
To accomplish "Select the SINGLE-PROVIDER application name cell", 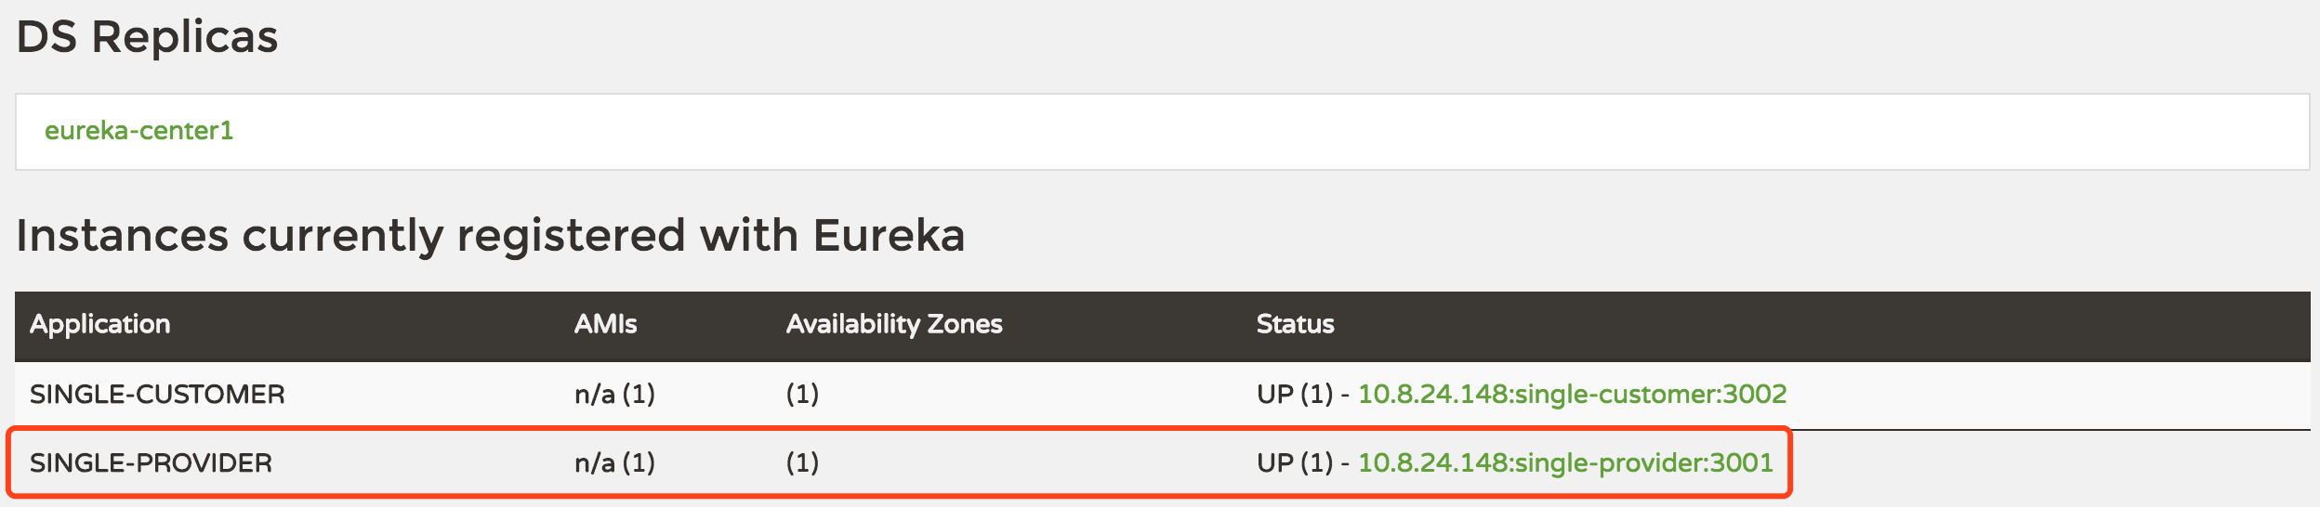I will coord(151,463).
